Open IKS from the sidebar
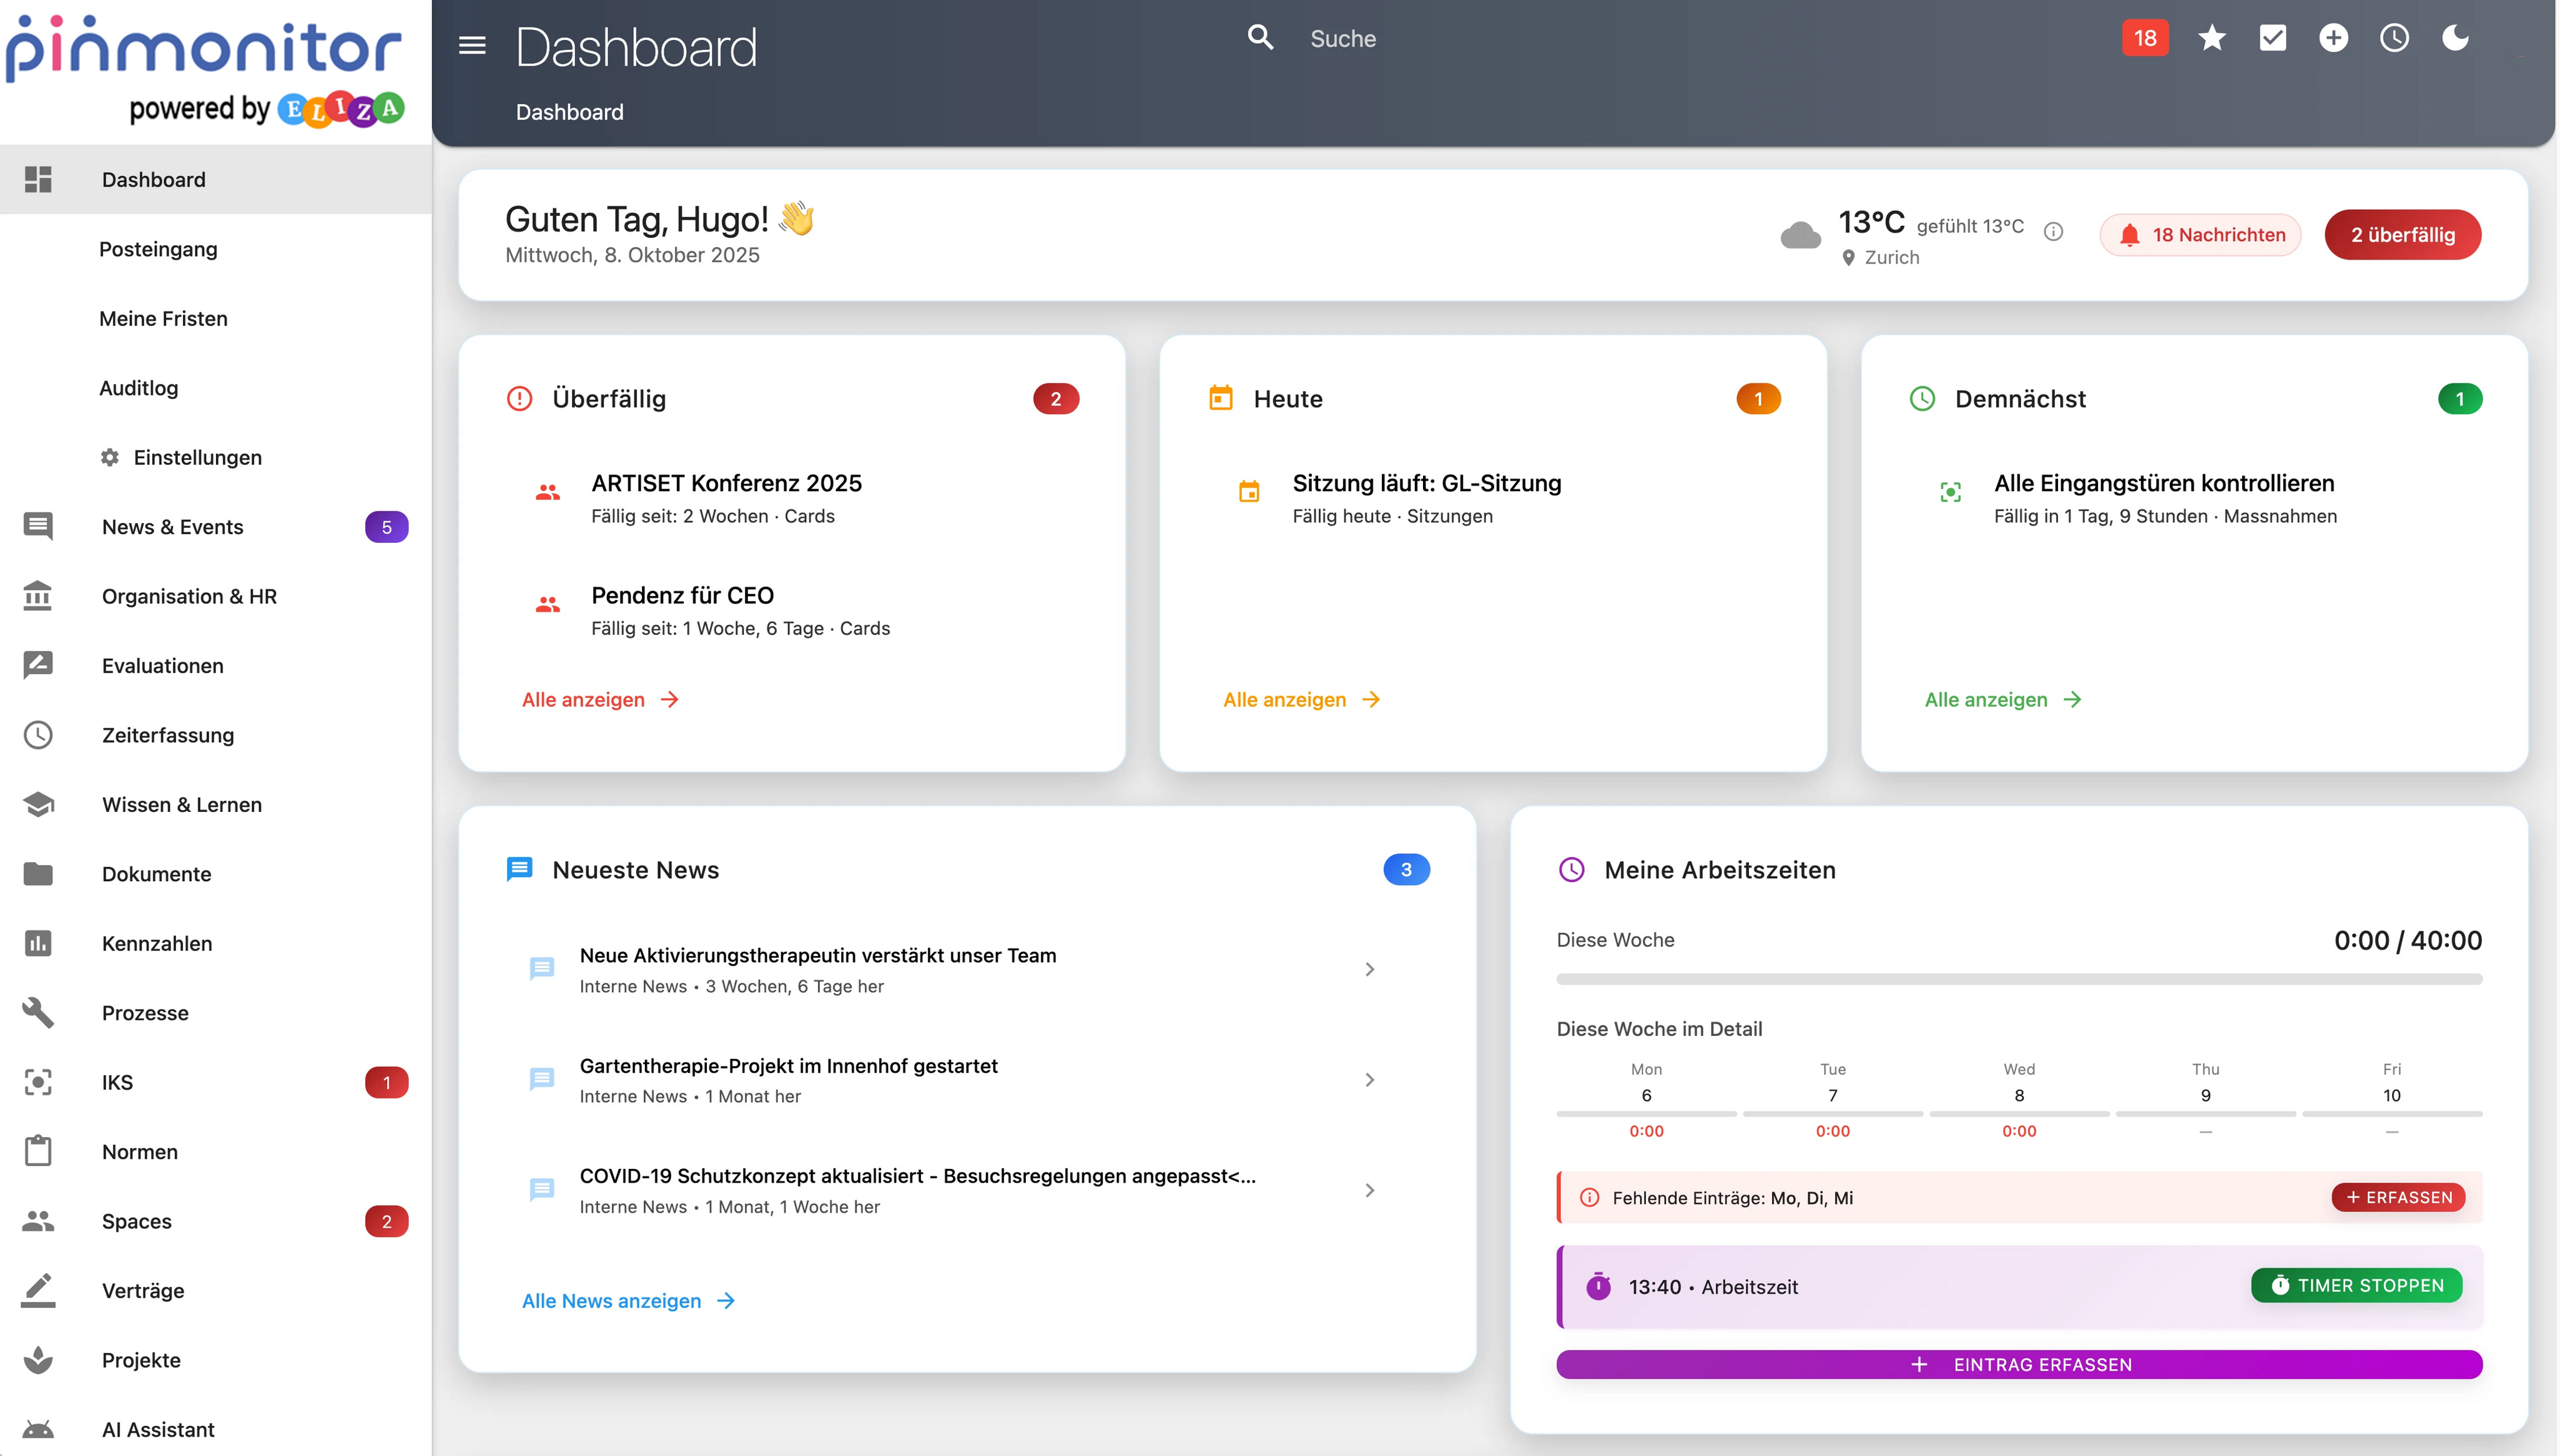The height and width of the screenshot is (1456, 2560). pos(118,1082)
